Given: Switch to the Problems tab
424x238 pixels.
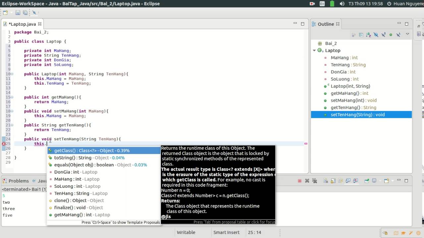Looking at the screenshot, I should tap(16, 181).
